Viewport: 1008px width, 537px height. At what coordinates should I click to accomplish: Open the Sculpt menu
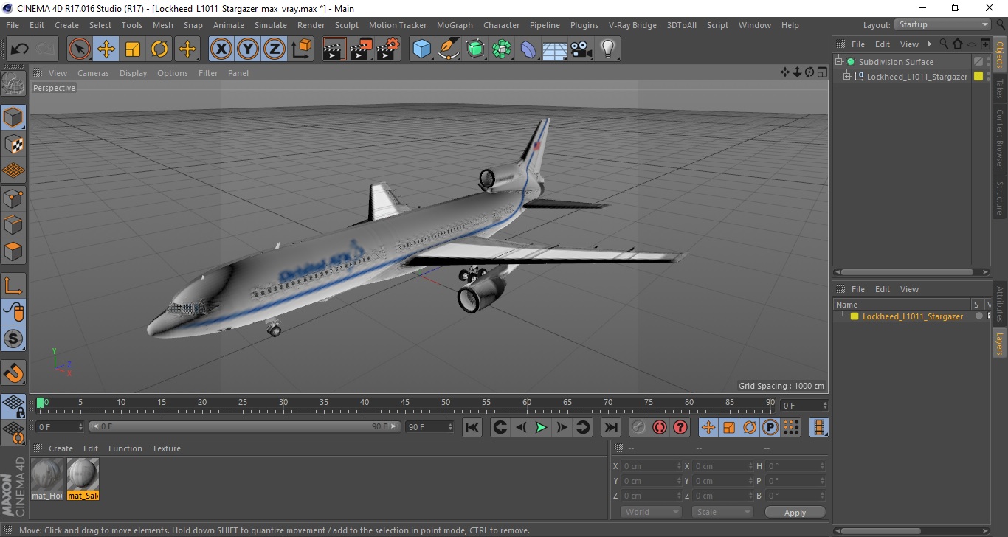[347, 25]
